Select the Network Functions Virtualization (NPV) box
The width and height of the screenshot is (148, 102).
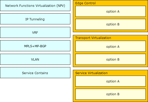coord(35,6)
